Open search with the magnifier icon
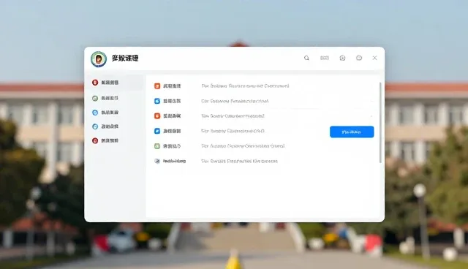 306,58
